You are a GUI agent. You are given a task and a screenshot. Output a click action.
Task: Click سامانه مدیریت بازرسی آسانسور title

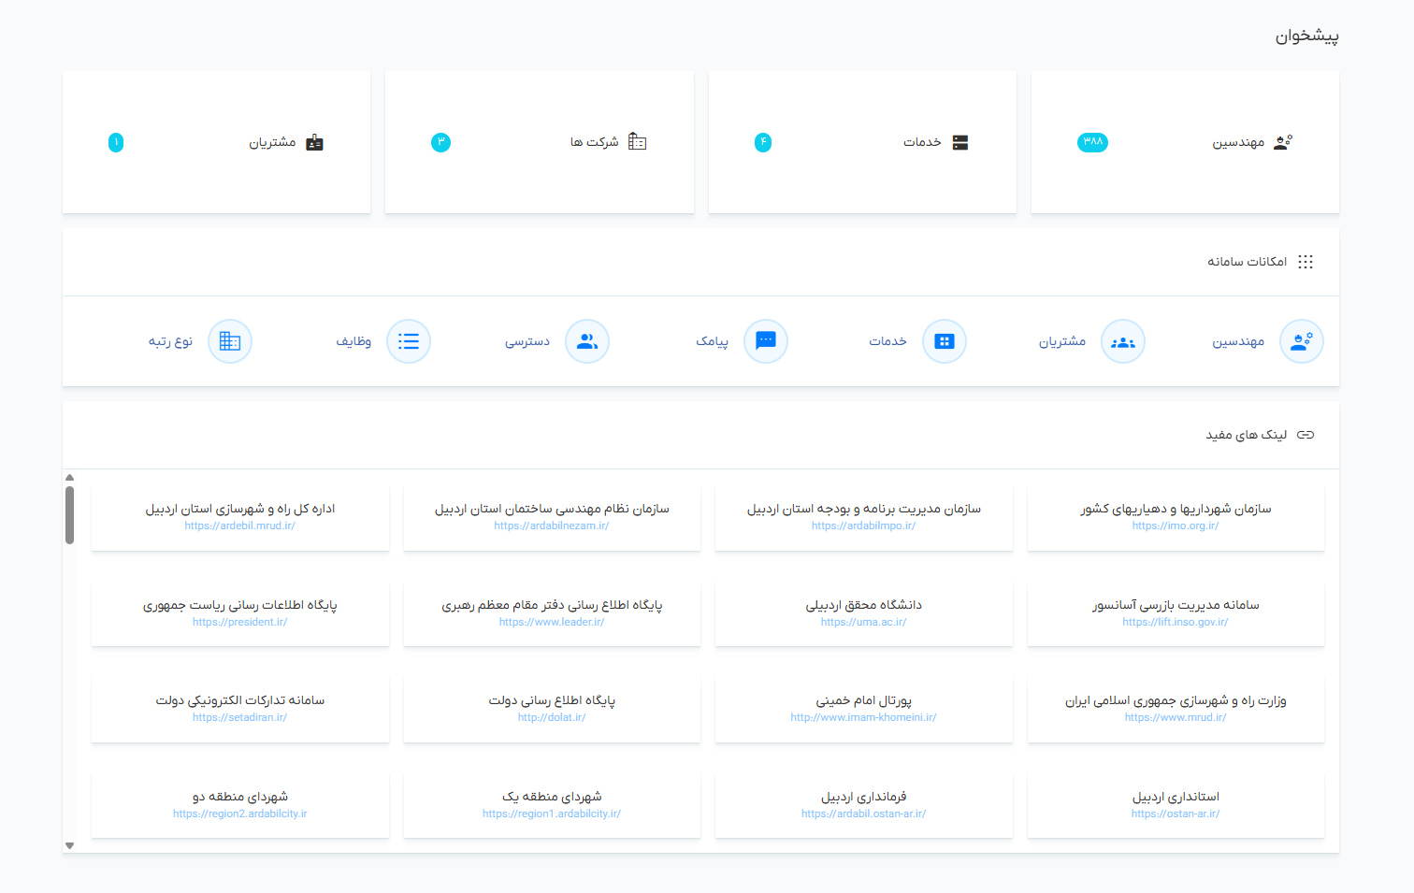pyautogui.click(x=1176, y=605)
